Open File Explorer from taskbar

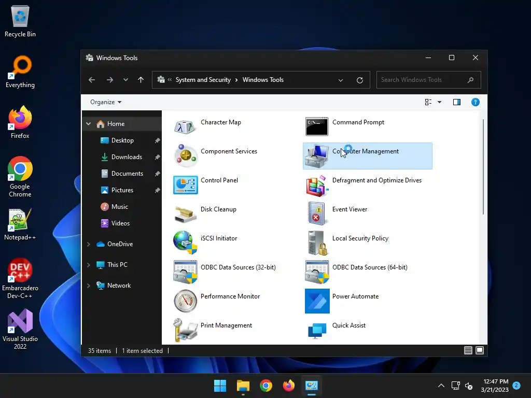[x=243, y=386]
